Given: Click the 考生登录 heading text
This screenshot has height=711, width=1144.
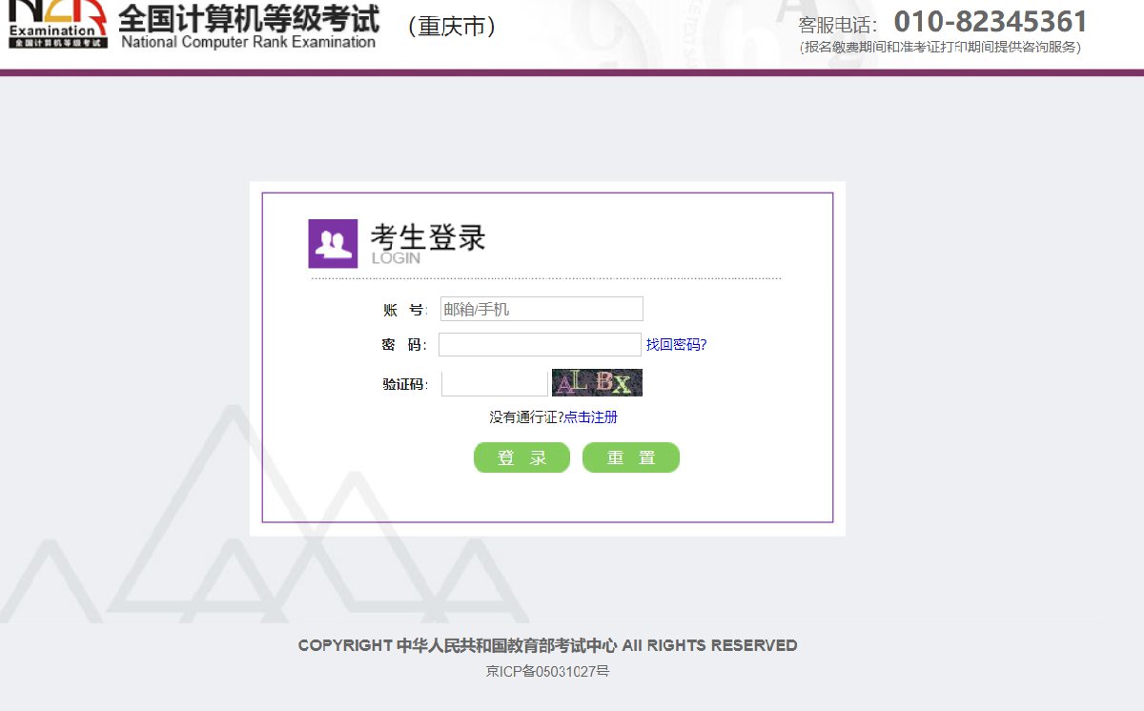Looking at the screenshot, I should (x=428, y=236).
